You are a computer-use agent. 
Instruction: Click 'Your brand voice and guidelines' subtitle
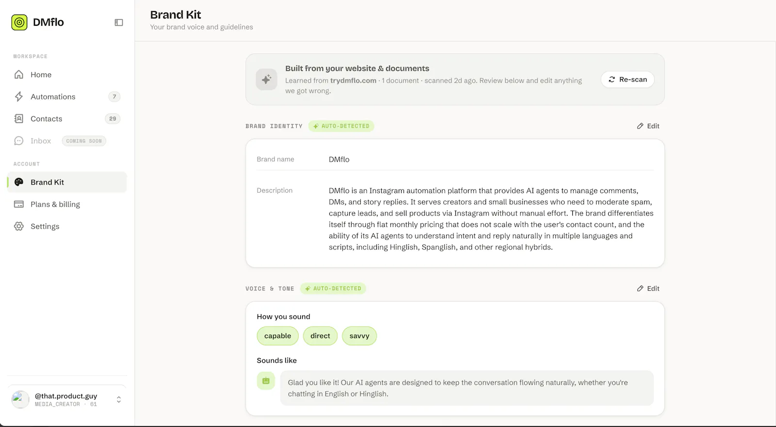coord(201,27)
